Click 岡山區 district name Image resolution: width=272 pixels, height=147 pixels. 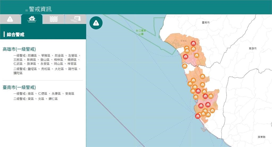(x=58, y=64)
